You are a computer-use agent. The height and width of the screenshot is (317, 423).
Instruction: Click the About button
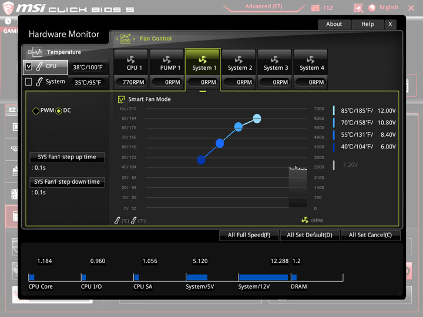(x=334, y=24)
